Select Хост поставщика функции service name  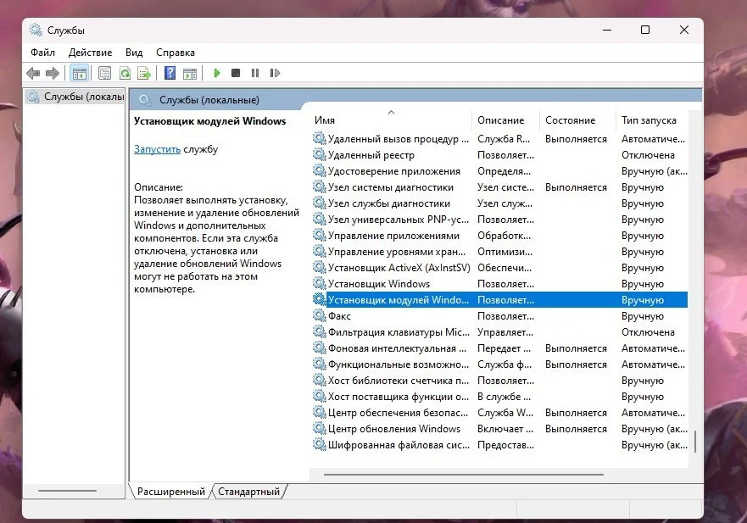tap(399, 397)
